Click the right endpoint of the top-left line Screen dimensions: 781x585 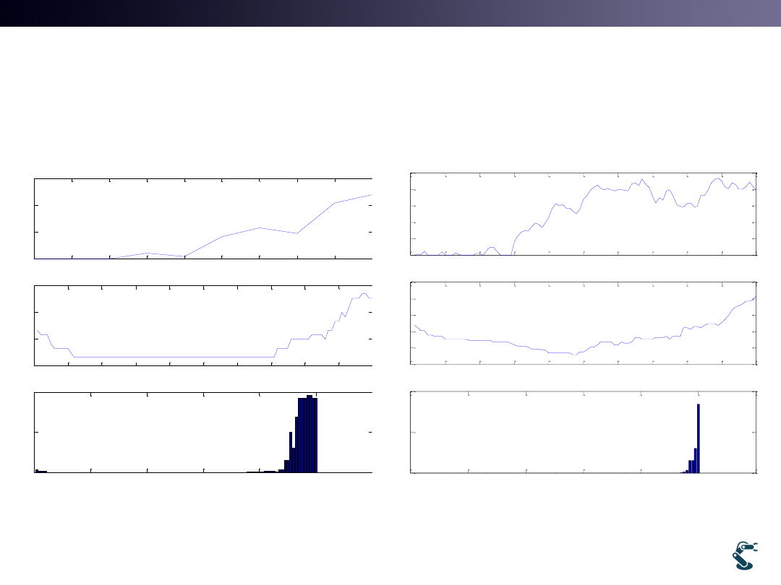(371, 195)
